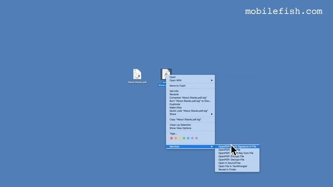
Task: Compress "About Stacks.pdf.sig" menu entry
Action: [190, 98]
